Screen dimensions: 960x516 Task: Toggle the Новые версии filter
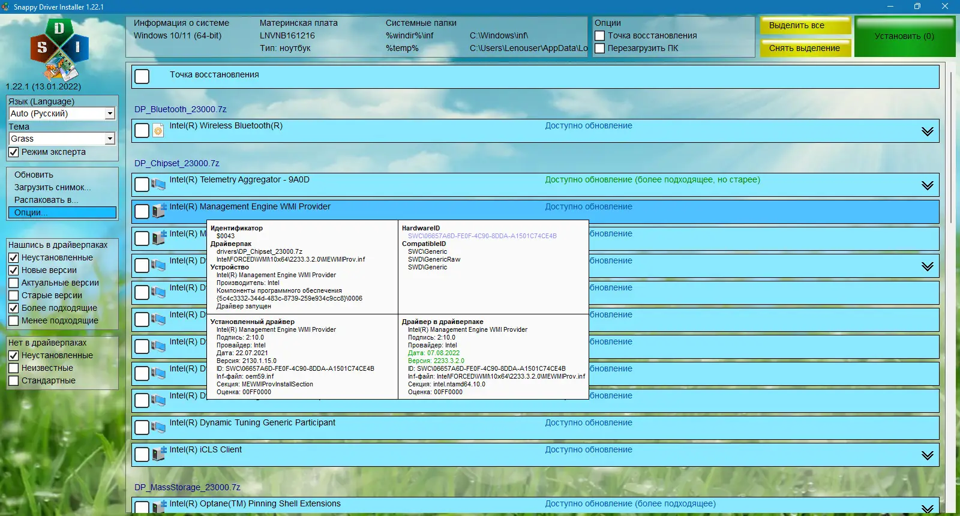(14, 270)
